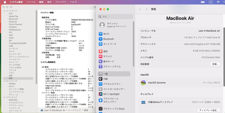The width and height of the screenshot is (225, 113).
Task: Open the システム設定 menu
Action: 16,2
